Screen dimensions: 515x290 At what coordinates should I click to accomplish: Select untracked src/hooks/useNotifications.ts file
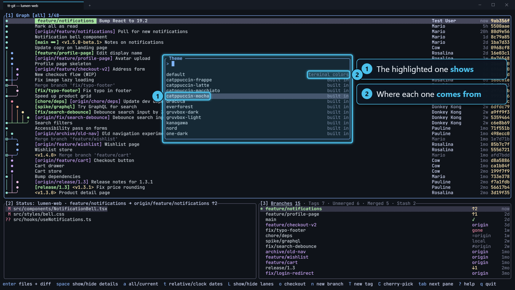pyautogui.click(x=48, y=219)
